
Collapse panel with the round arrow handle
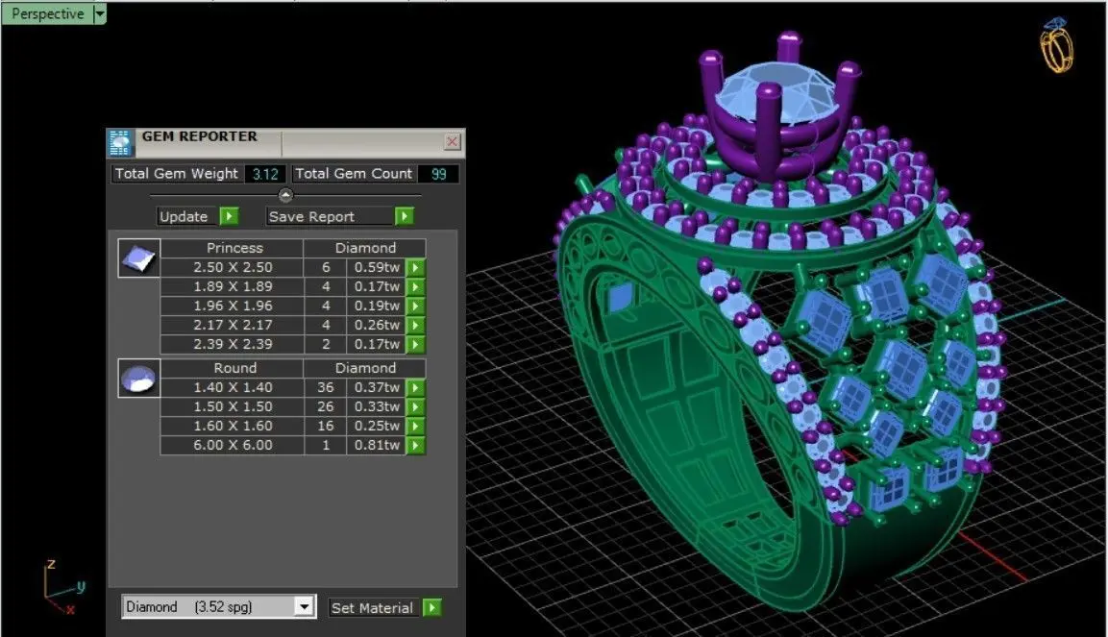click(x=285, y=195)
